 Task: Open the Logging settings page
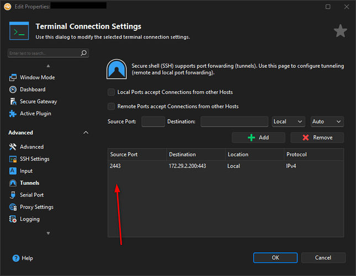pyautogui.click(x=29, y=219)
